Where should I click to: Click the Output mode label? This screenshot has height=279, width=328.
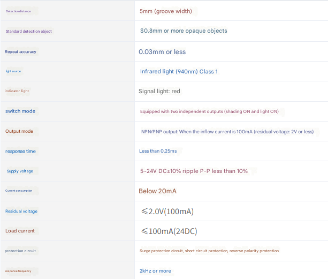coord(19,131)
